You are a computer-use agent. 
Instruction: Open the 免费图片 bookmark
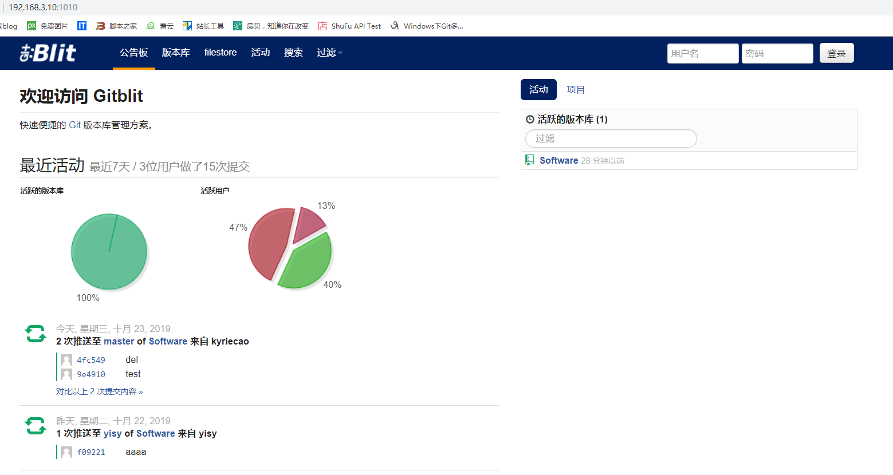48,26
